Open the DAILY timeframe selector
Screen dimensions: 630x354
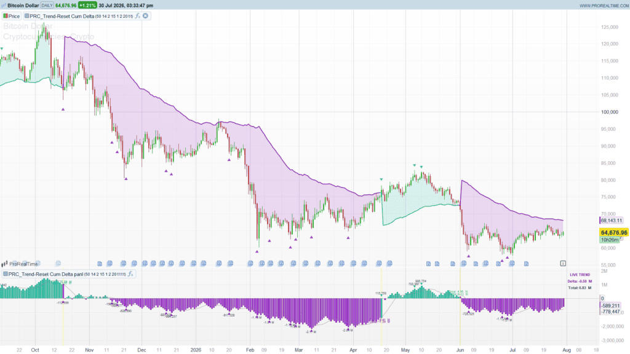point(47,6)
